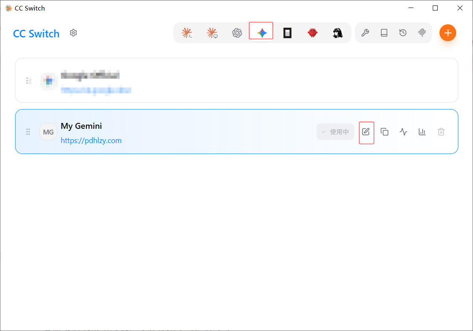473x331 pixels.
Task: Delete My Gemini with the trash icon
Action: pyautogui.click(x=441, y=132)
